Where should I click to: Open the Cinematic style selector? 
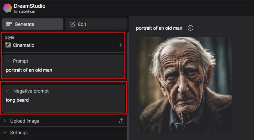pyautogui.click(x=63, y=45)
